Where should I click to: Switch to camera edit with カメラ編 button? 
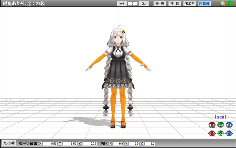point(9,143)
